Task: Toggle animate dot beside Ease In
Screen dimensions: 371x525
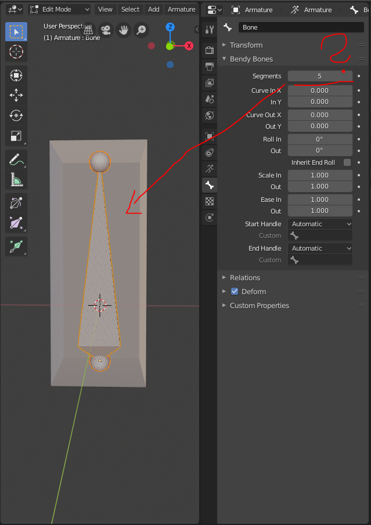Action: tap(359, 200)
